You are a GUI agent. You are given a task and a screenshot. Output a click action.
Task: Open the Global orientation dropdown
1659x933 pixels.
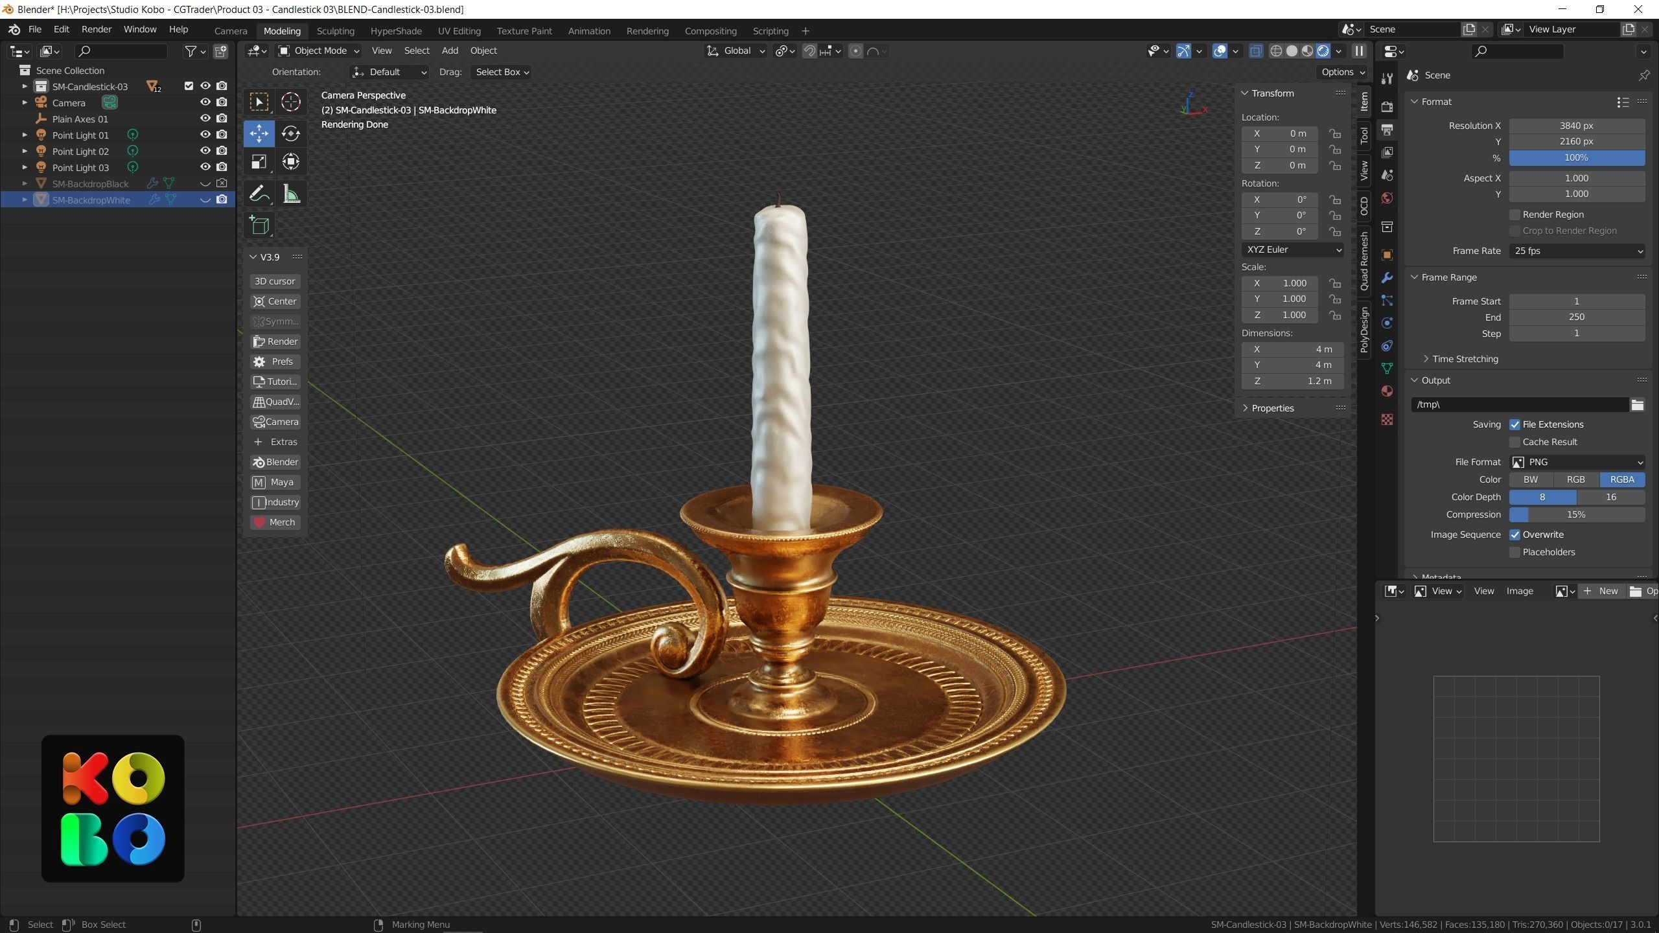pos(736,51)
